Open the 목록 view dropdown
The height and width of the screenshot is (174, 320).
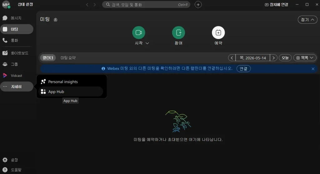[x=305, y=58]
